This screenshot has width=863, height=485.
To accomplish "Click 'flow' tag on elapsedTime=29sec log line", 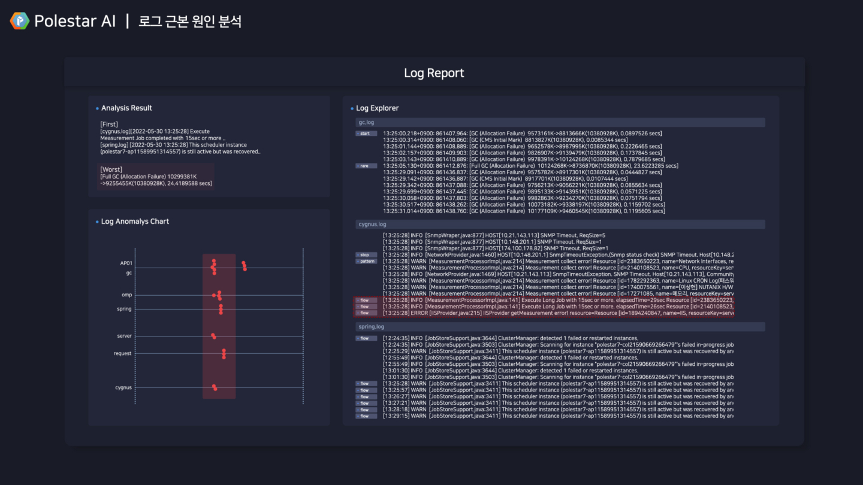I will point(364,300).
